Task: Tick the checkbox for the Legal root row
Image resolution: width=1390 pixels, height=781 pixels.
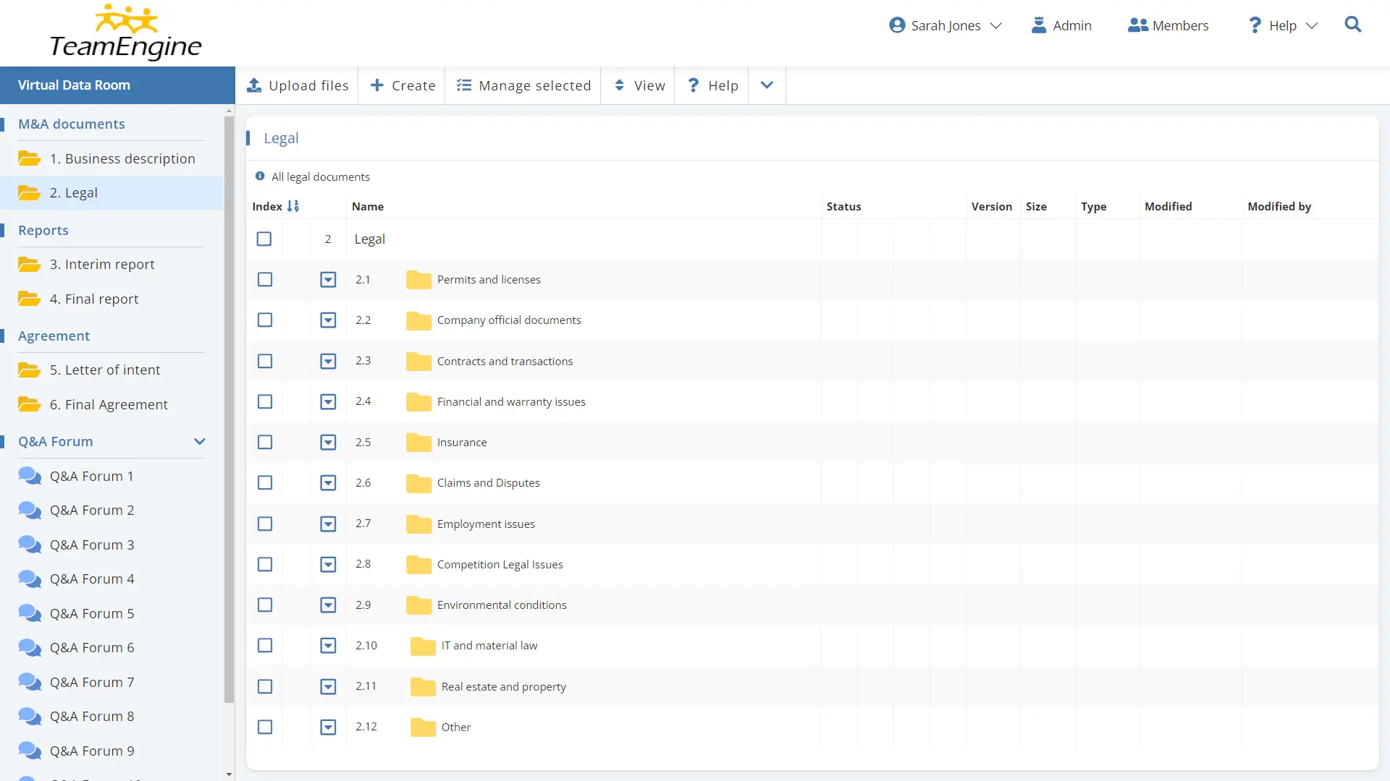Action: click(x=264, y=239)
